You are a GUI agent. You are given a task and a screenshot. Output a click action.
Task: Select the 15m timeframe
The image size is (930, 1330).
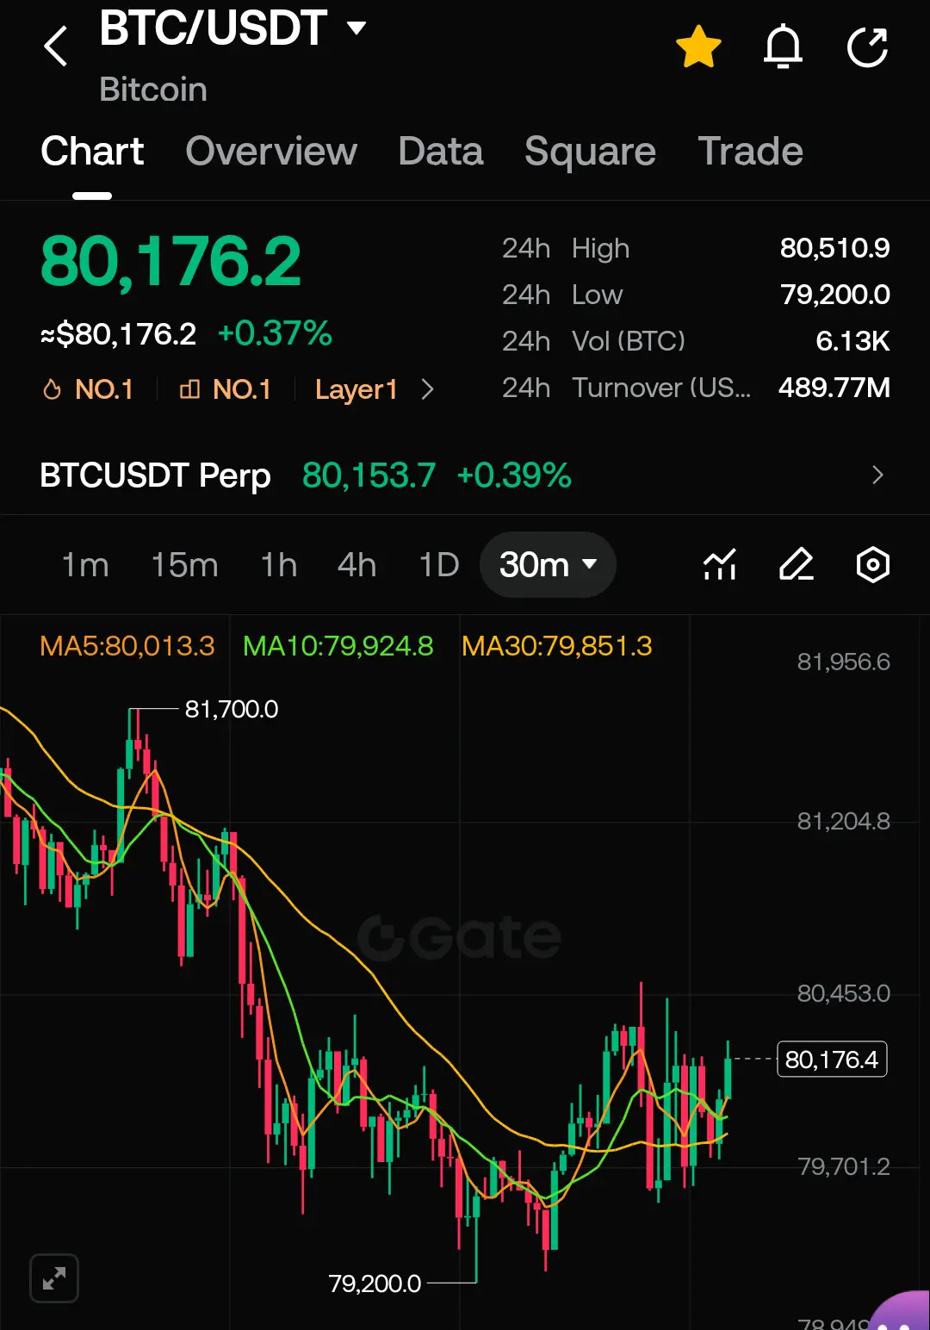[x=184, y=565]
